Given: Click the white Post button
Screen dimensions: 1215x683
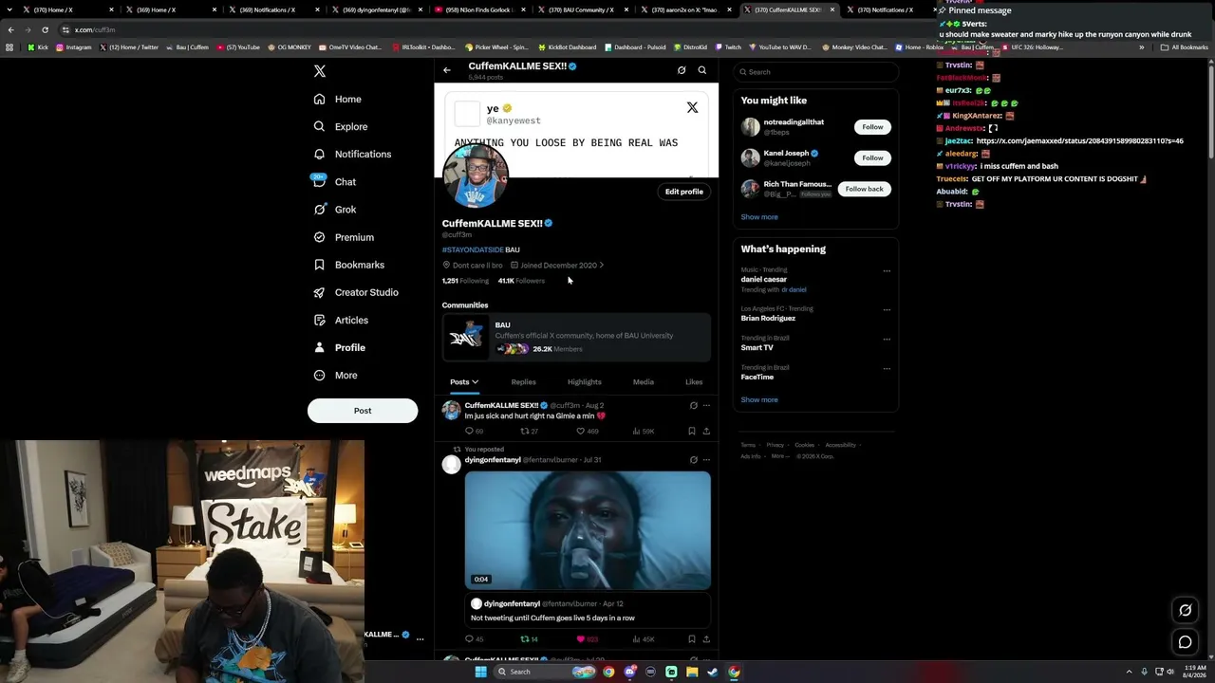Looking at the screenshot, I should pos(363,411).
